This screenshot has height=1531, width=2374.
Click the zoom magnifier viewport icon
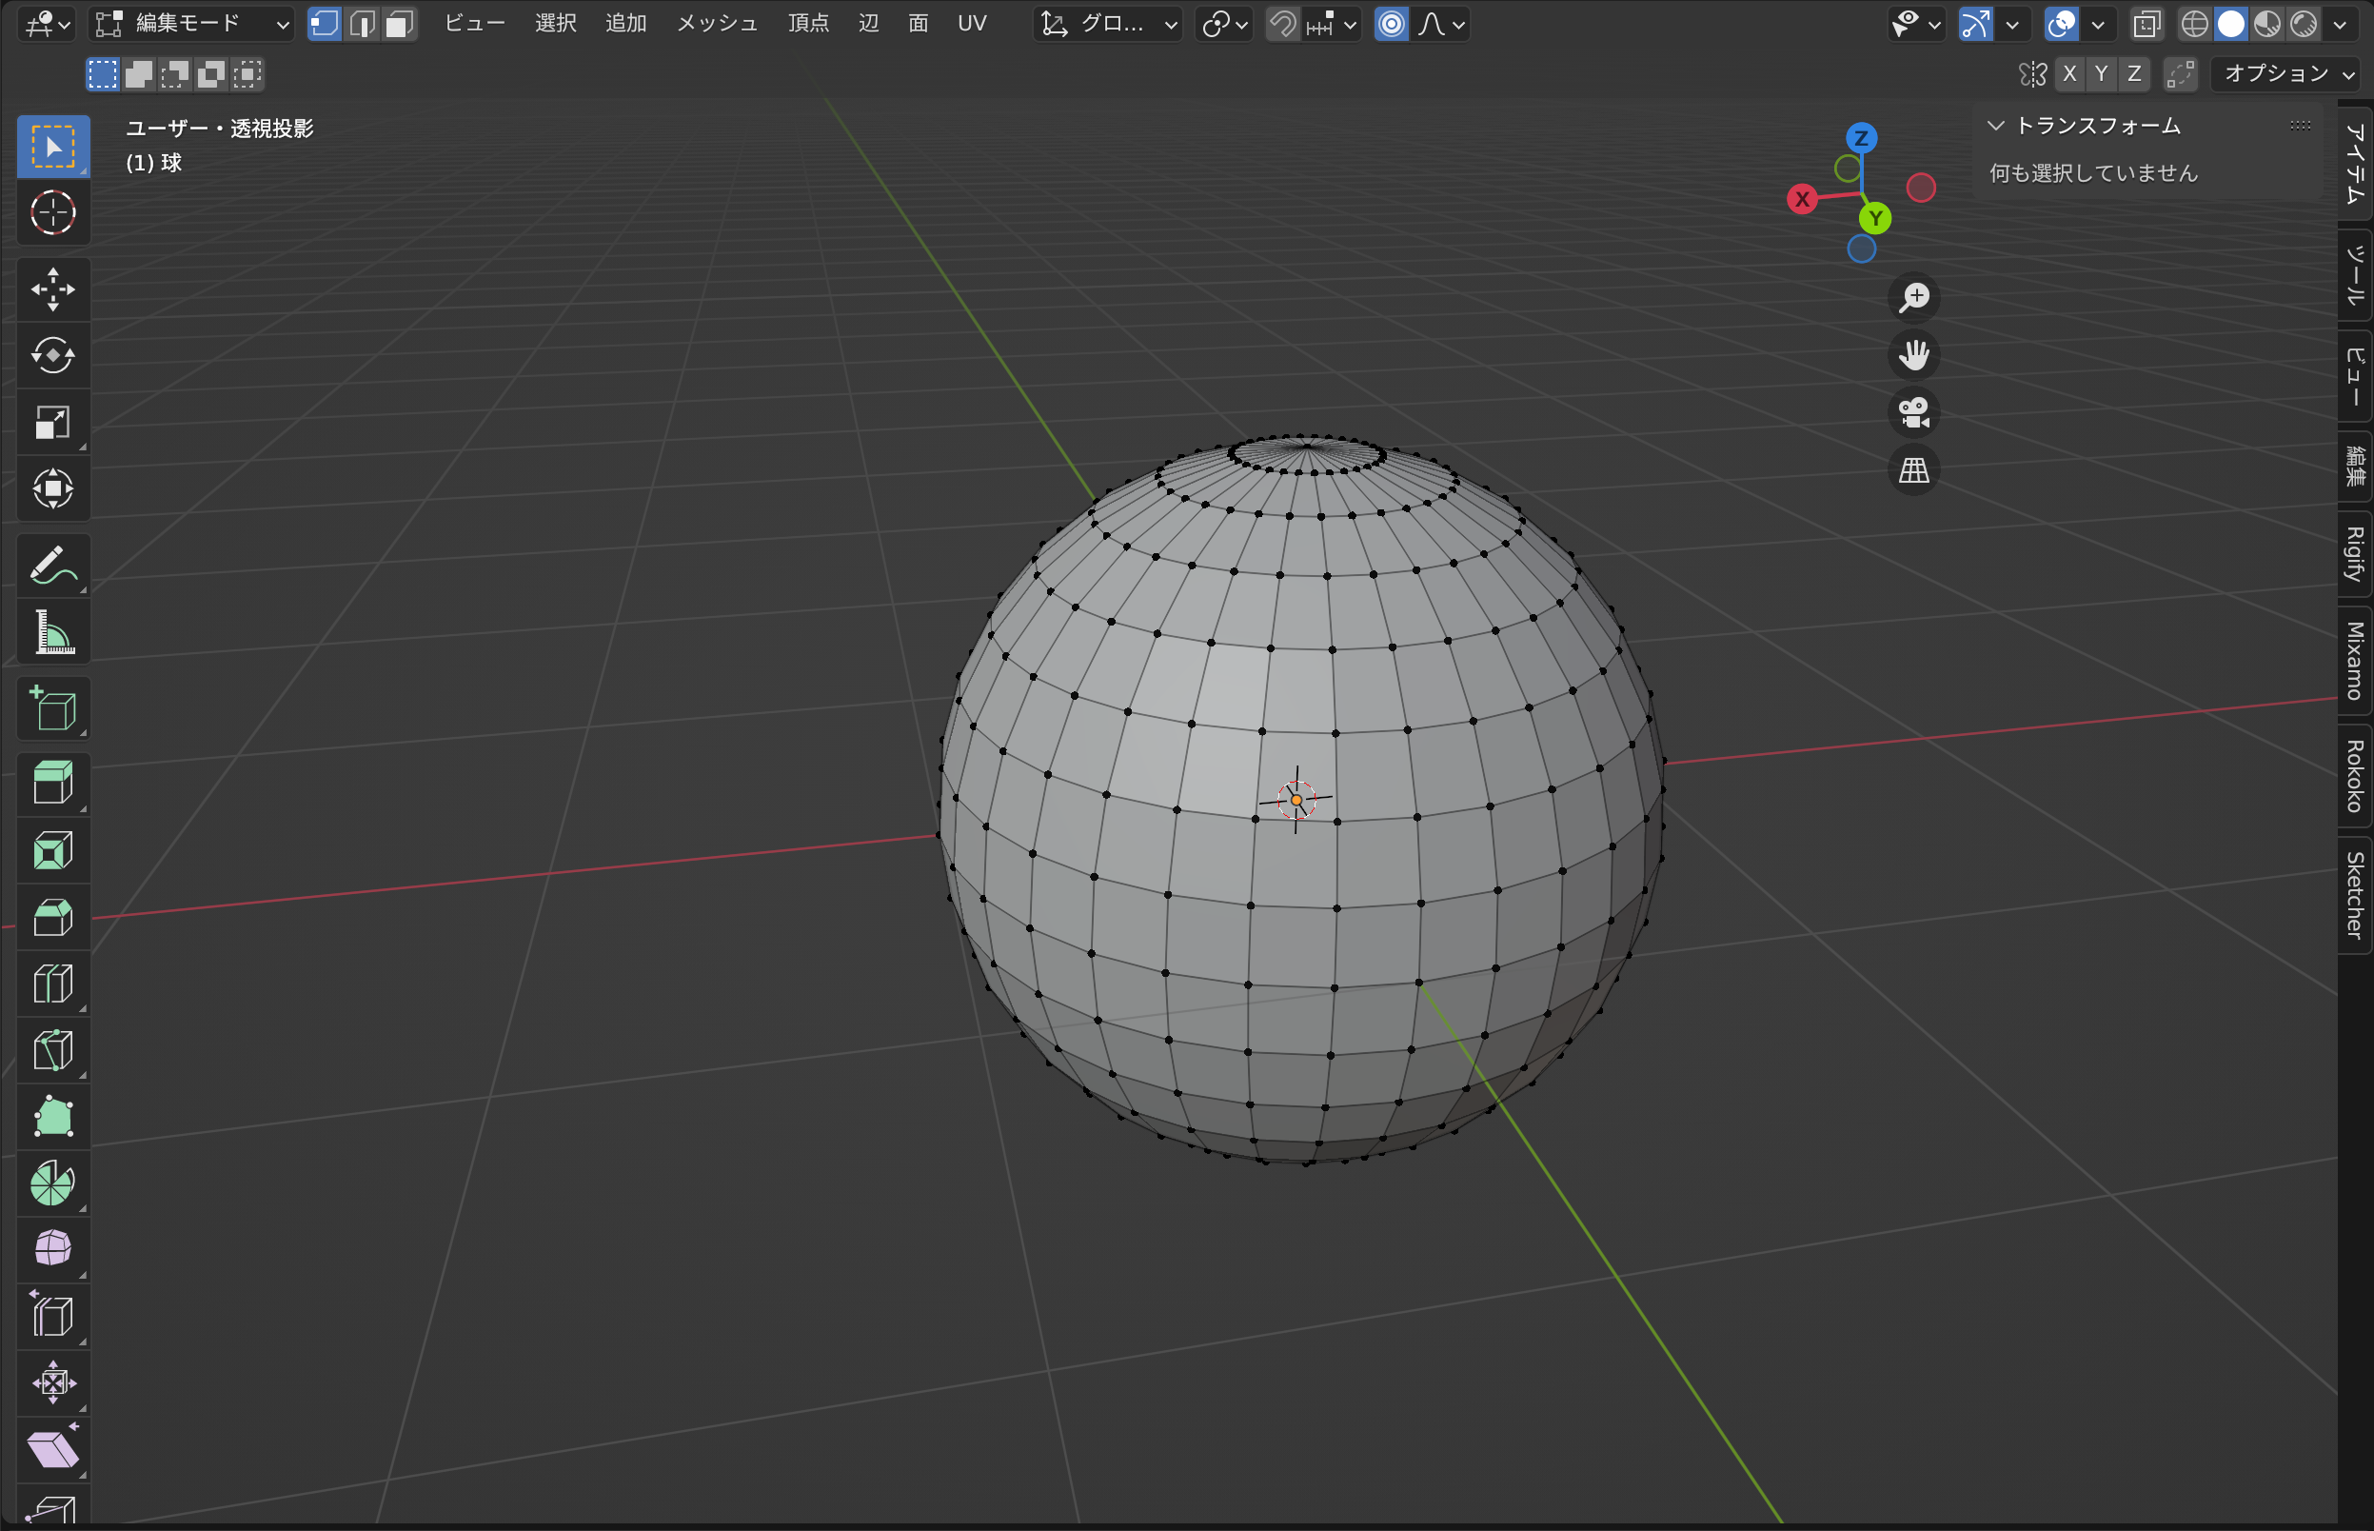[x=1914, y=297]
